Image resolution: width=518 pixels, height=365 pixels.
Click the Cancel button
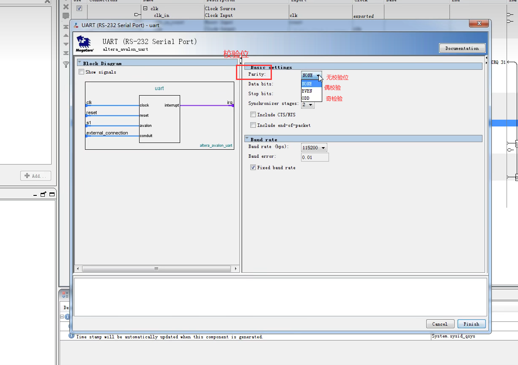tap(440, 324)
